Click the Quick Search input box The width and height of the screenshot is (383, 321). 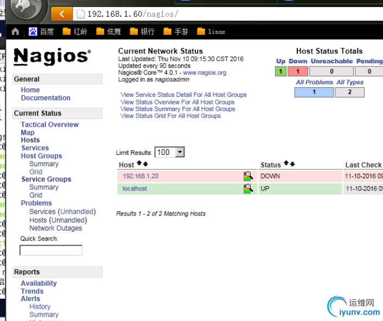[51, 250]
